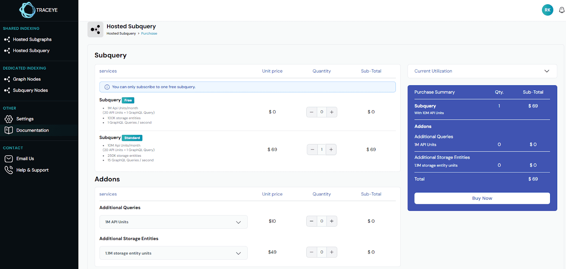Expand Current Utilization panel

pos(482,71)
